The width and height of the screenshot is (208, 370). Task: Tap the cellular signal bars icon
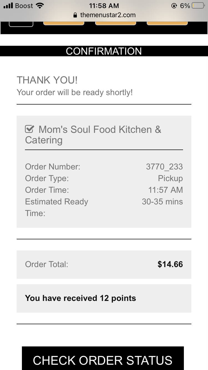pos(8,6)
